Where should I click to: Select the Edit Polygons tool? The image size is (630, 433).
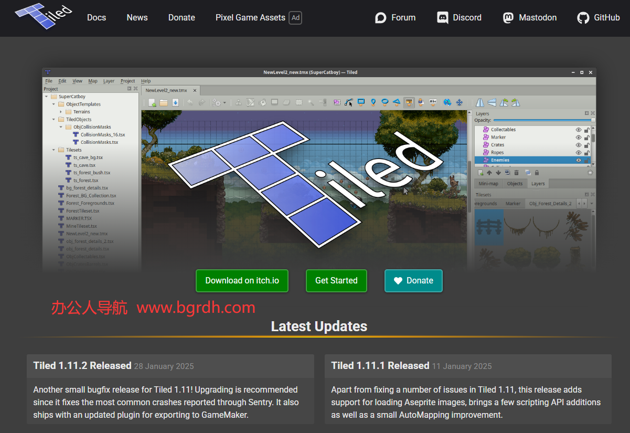click(349, 102)
